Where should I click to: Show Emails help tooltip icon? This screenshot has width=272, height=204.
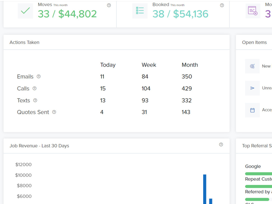[39, 76]
